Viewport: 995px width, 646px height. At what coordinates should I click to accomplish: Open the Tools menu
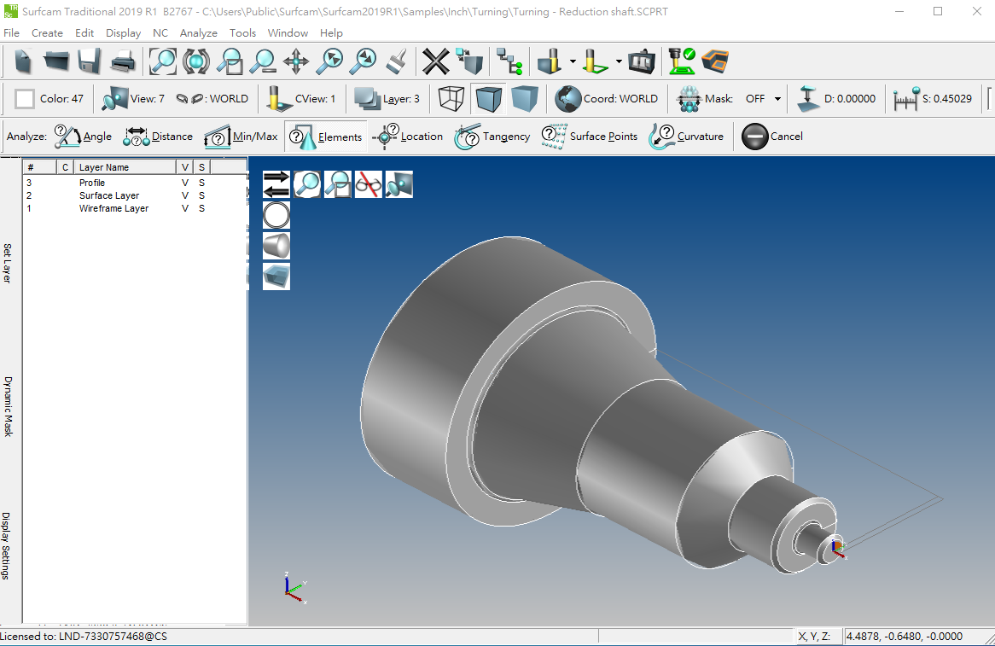click(x=242, y=33)
